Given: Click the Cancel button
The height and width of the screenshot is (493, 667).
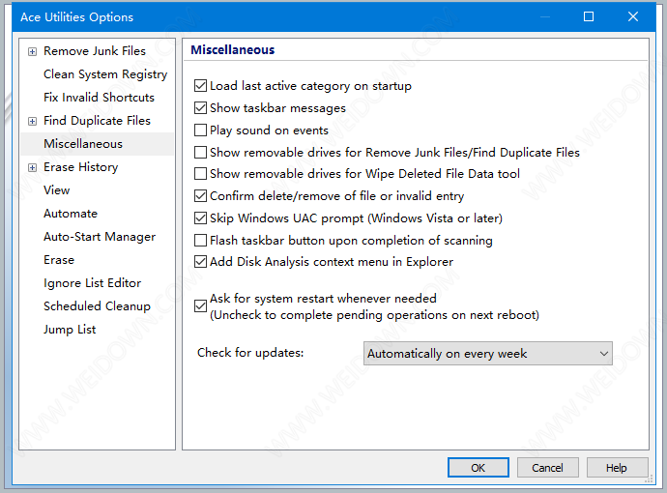Looking at the screenshot, I should 547,468.
